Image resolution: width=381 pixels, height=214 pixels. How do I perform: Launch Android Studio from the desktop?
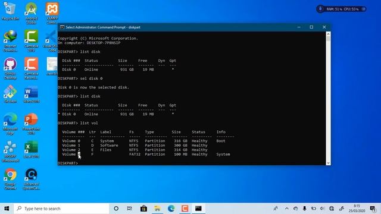tap(31, 13)
